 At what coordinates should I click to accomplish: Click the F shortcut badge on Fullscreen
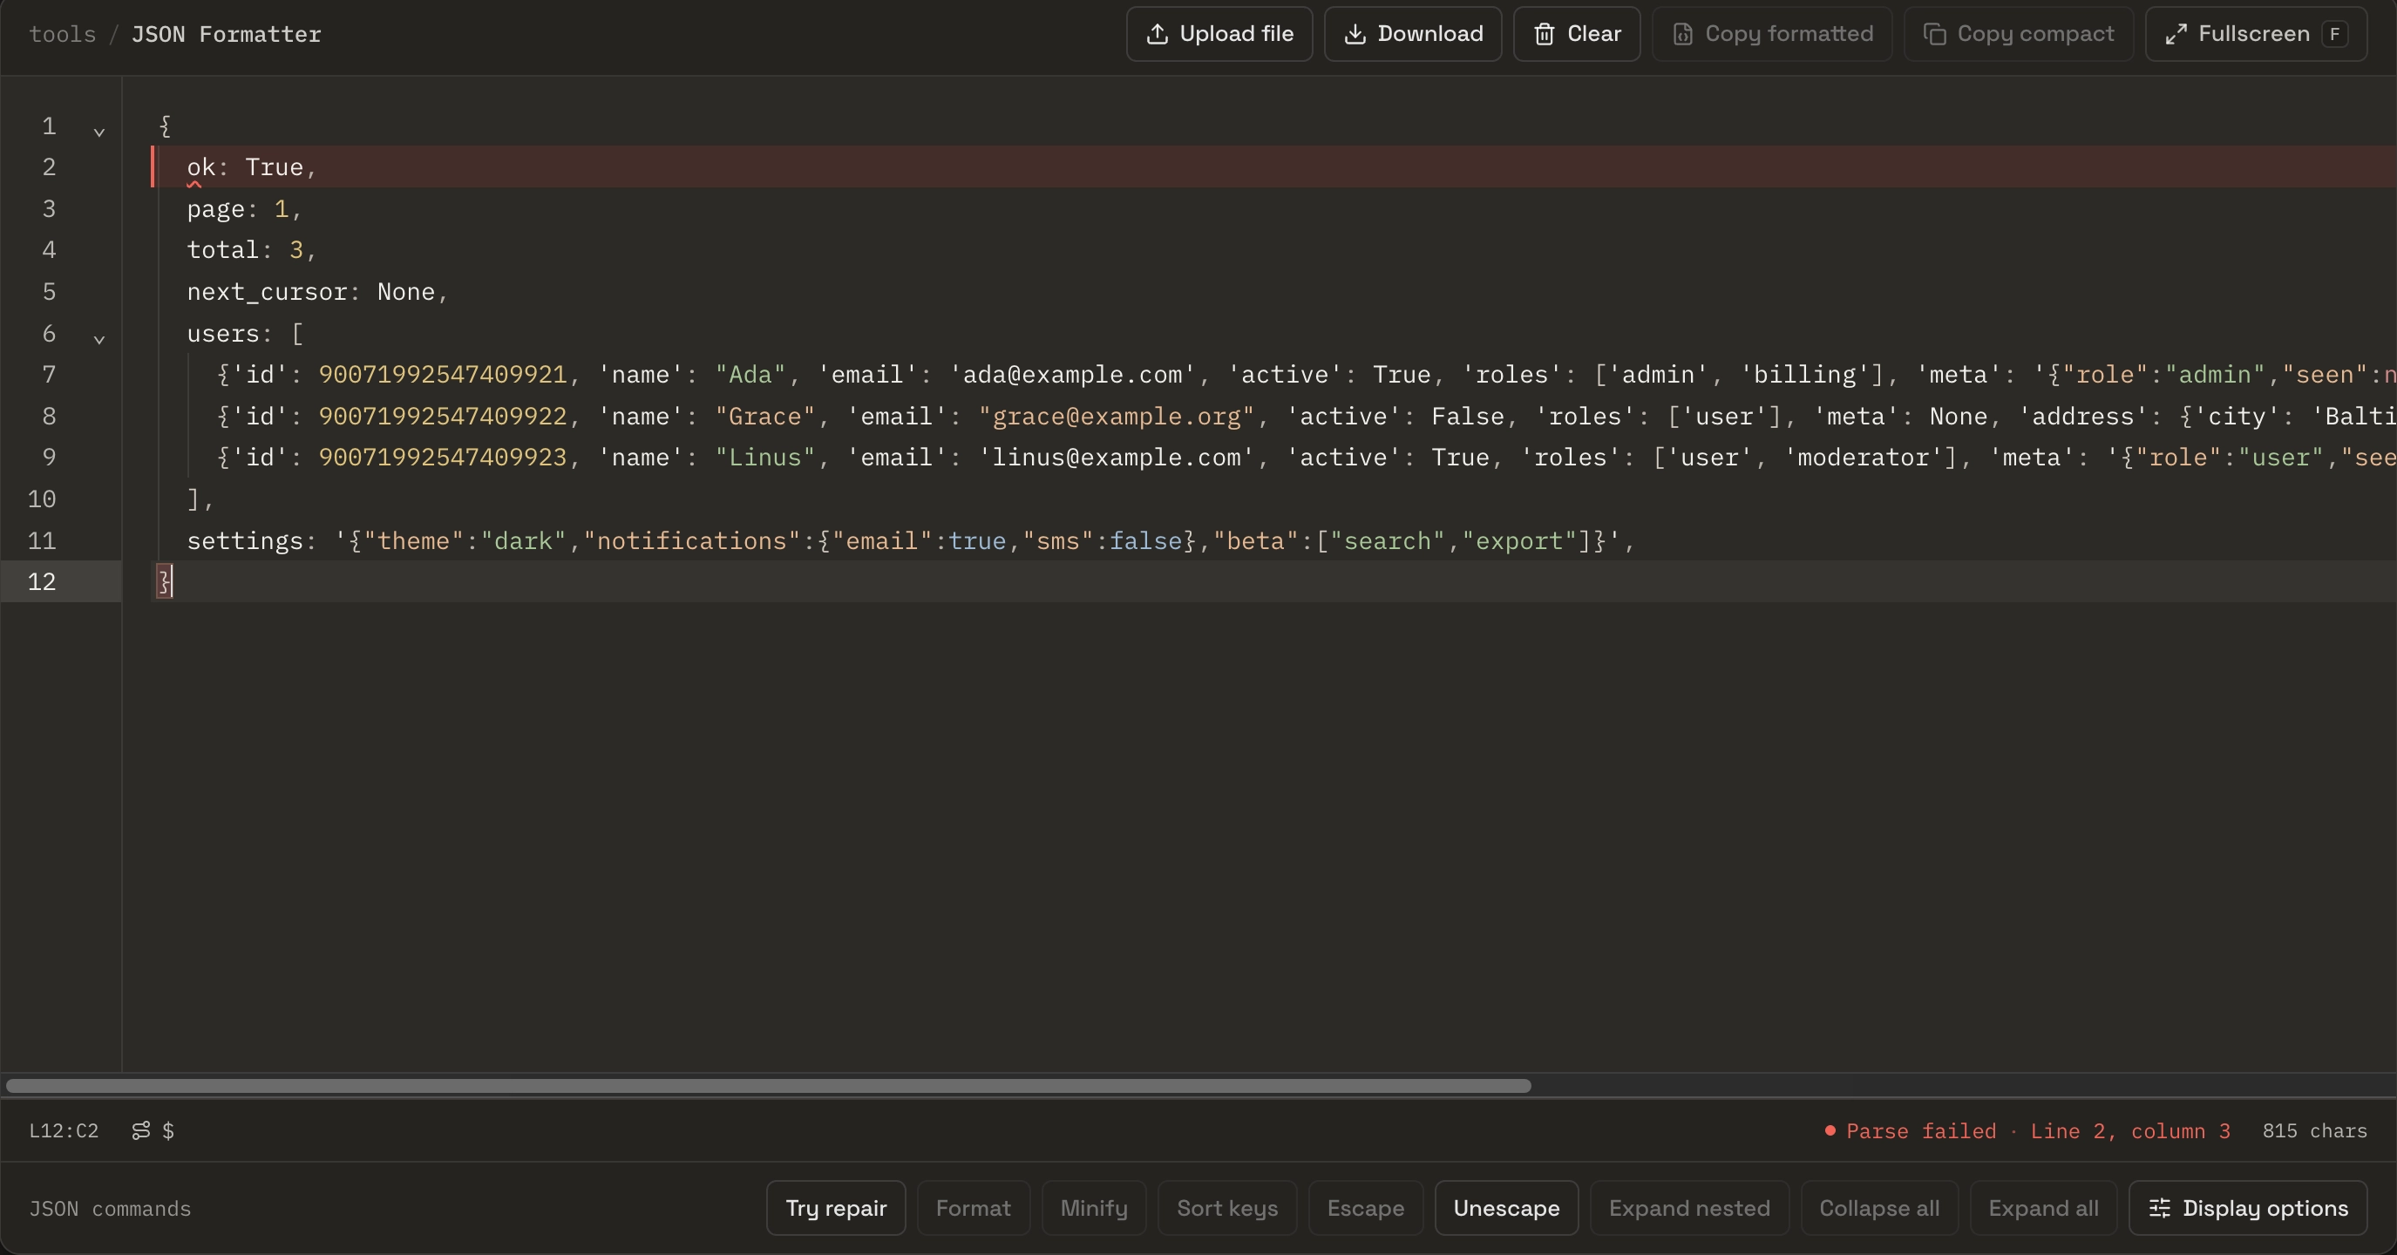pos(2333,34)
